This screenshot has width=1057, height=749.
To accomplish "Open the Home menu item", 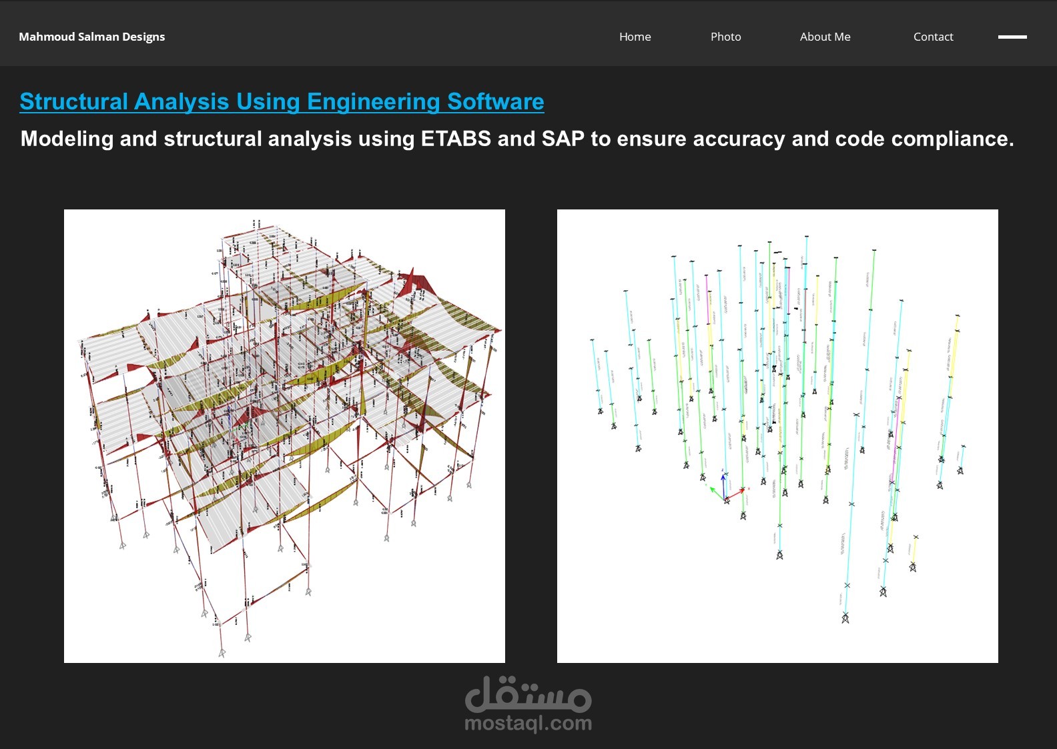I will click(x=635, y=37).
